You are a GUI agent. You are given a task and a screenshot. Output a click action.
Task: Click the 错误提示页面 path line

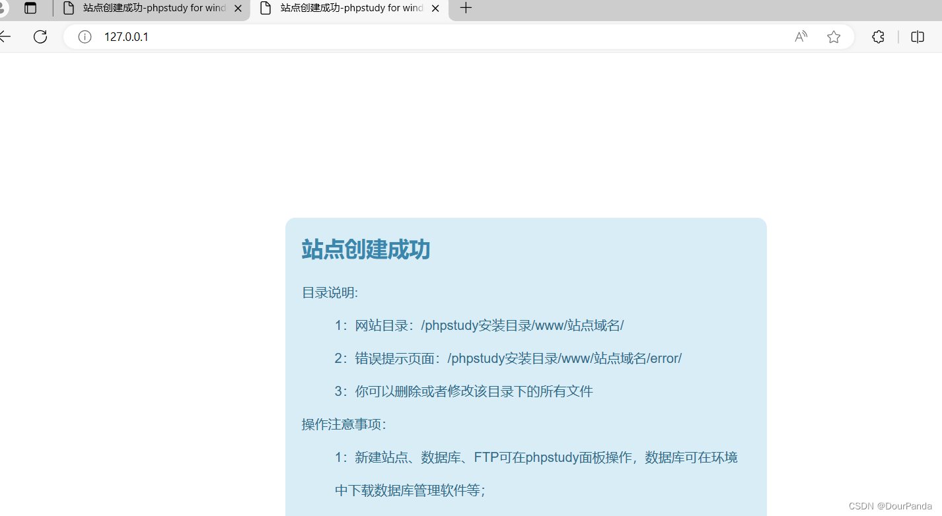[x=508, y=358]
